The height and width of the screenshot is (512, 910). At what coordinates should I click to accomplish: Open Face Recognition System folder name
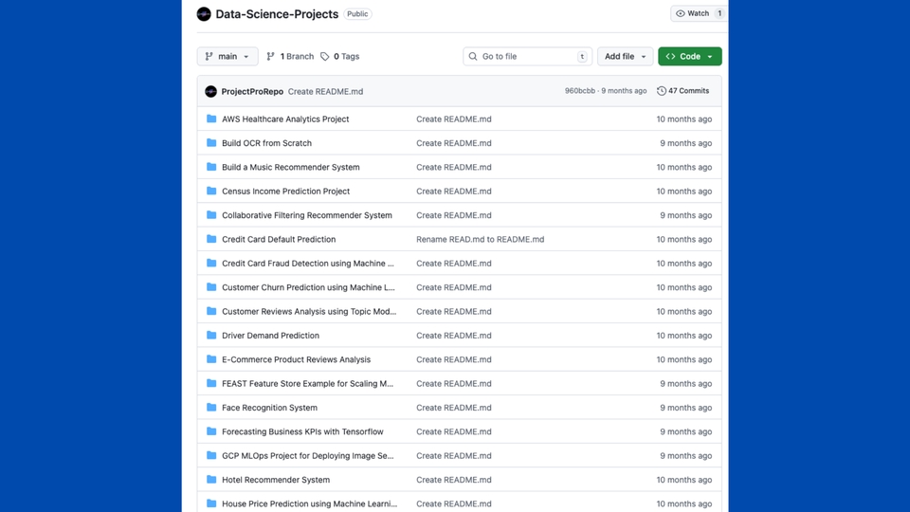point(269,408)
